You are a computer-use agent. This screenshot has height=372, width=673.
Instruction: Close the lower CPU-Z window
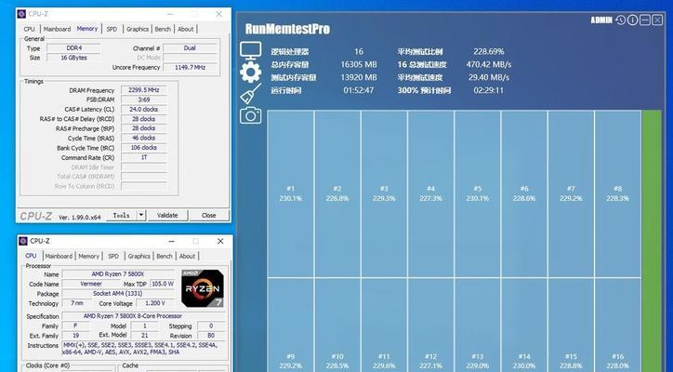[x=220, y=242]
